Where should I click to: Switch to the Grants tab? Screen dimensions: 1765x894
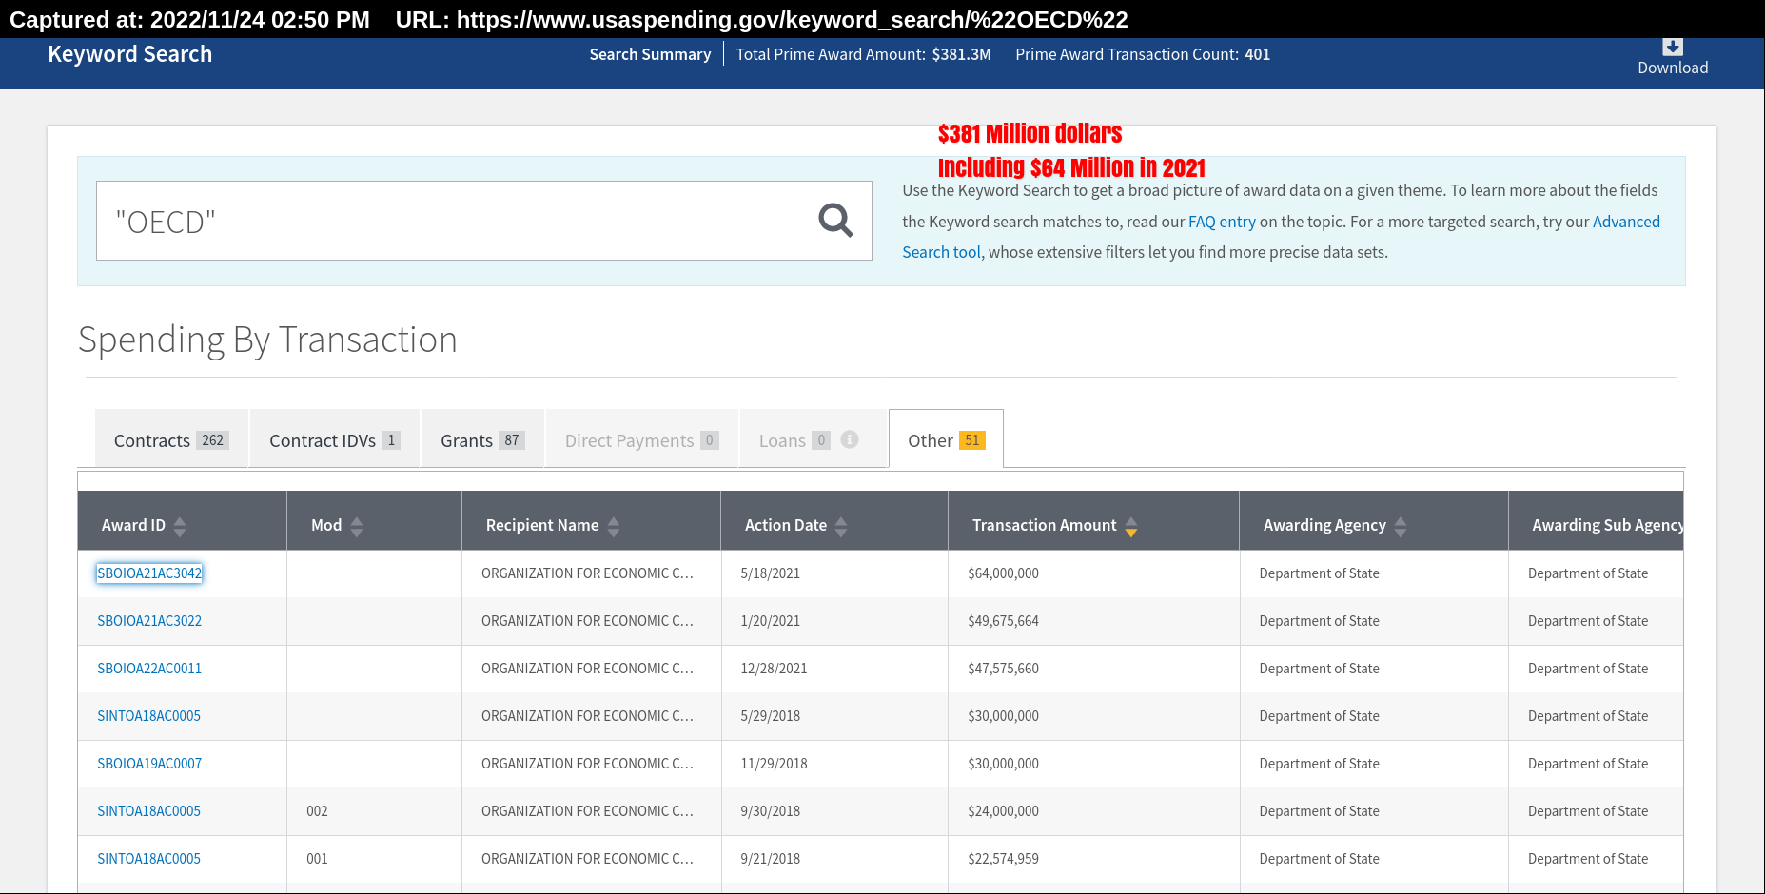482,439
